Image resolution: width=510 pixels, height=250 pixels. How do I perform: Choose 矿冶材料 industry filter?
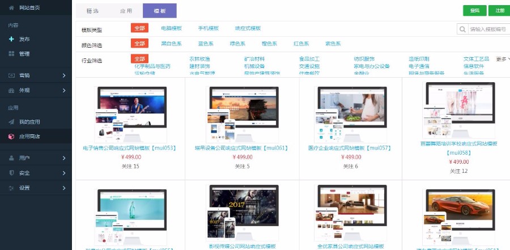pyautogui.click(x=254, y=59)
